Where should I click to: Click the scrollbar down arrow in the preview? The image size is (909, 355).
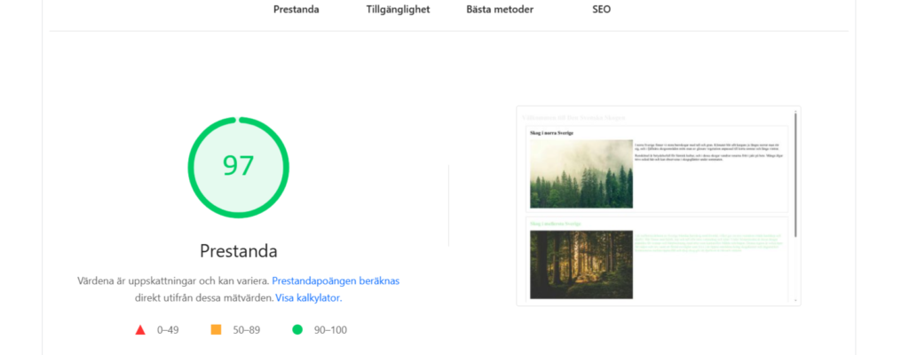(x=795, y=300)
